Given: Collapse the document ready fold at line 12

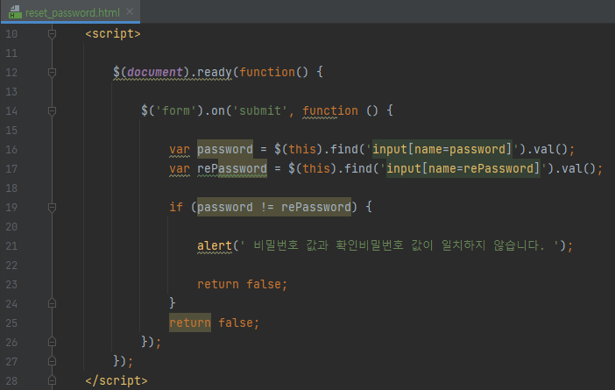Looking at the screenshot, I should point(52,72).
